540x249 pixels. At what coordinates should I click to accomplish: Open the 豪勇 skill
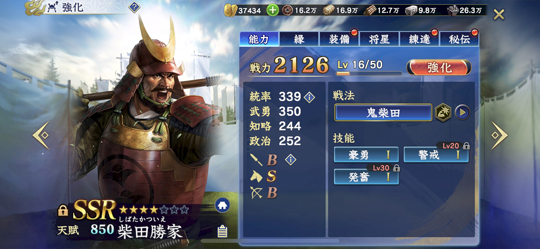coord(366,155)
